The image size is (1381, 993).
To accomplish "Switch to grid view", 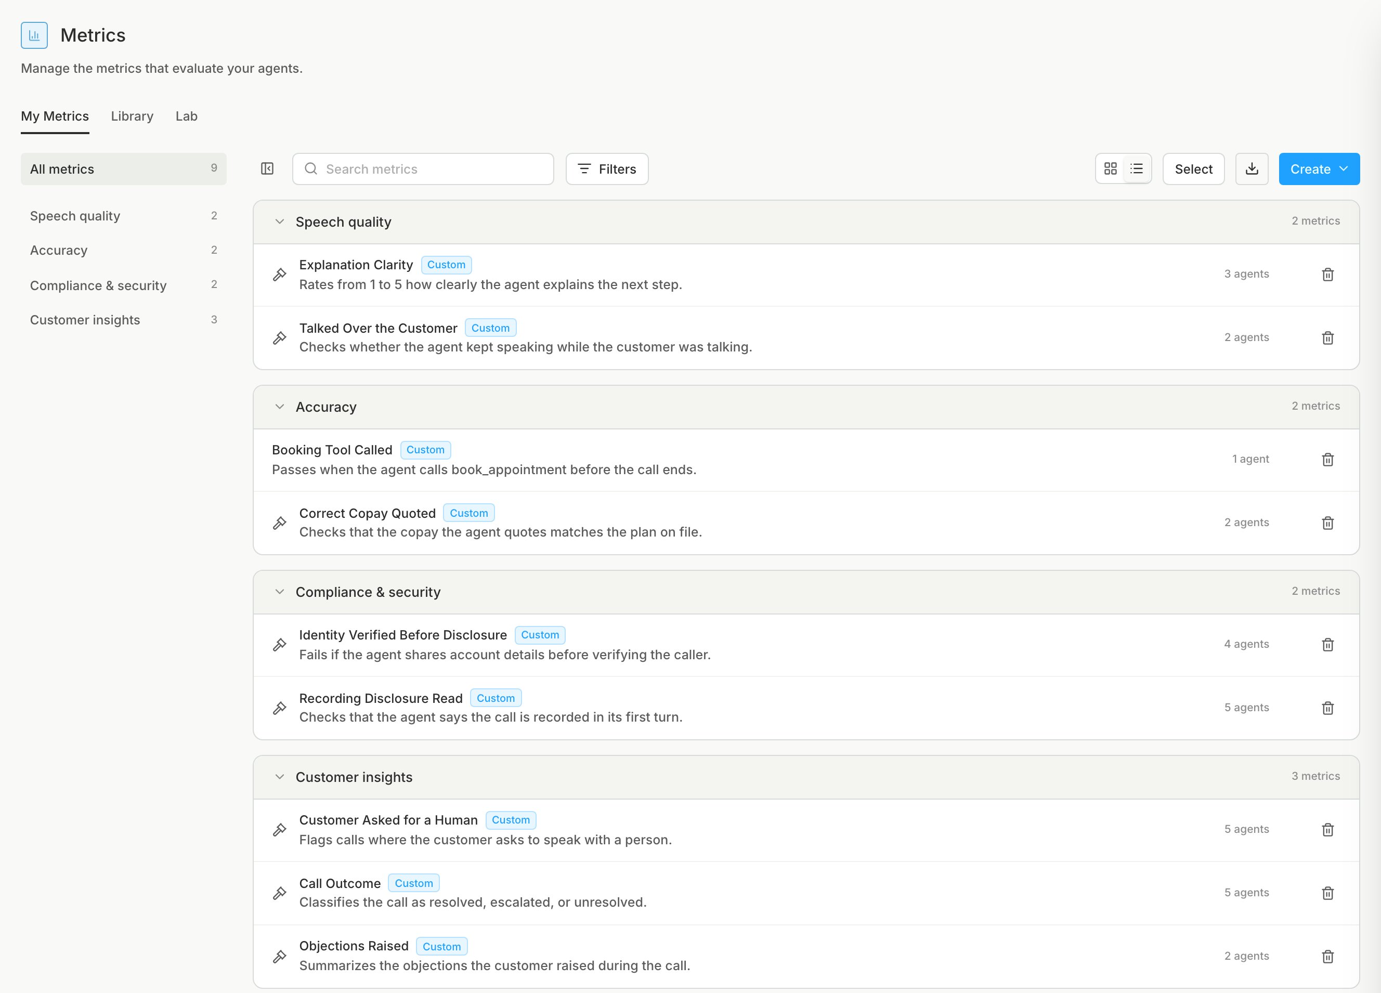I will point(1110,168).
